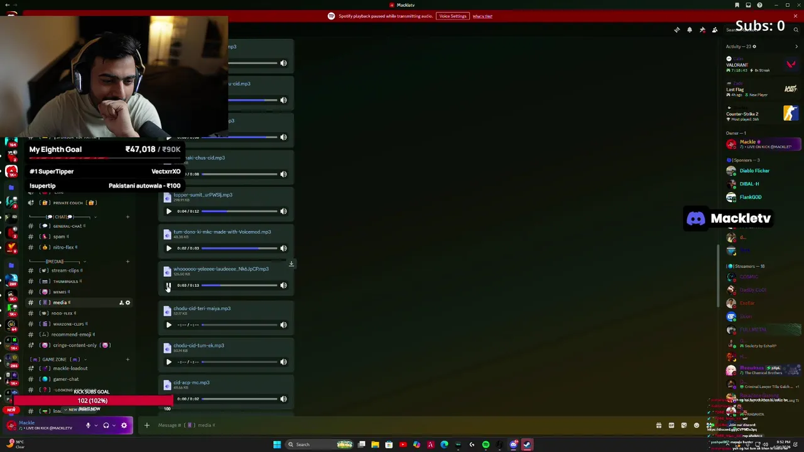Mute volume on topper-sumit audio
804x452 pixels.
click(x=283, y=212)
